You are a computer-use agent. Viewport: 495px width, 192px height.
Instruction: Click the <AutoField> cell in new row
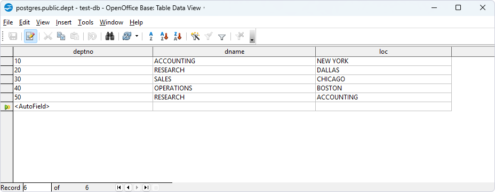point(83,106)
